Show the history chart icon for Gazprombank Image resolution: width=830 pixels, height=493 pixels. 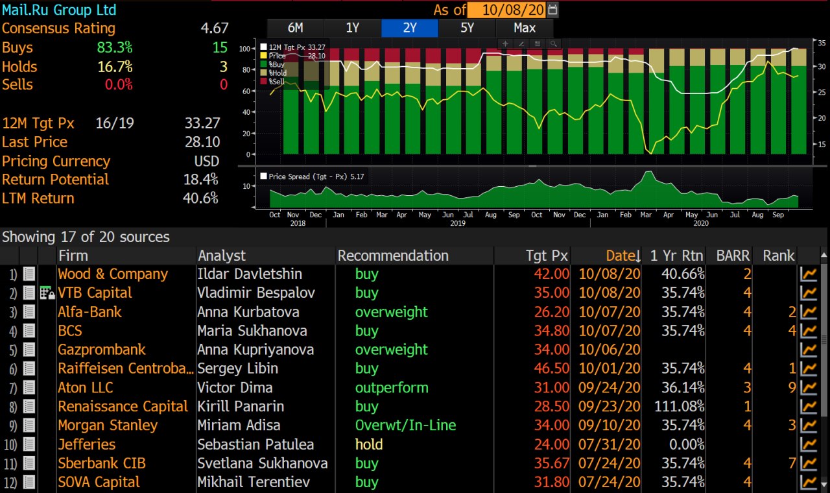[x=809, y=350]
